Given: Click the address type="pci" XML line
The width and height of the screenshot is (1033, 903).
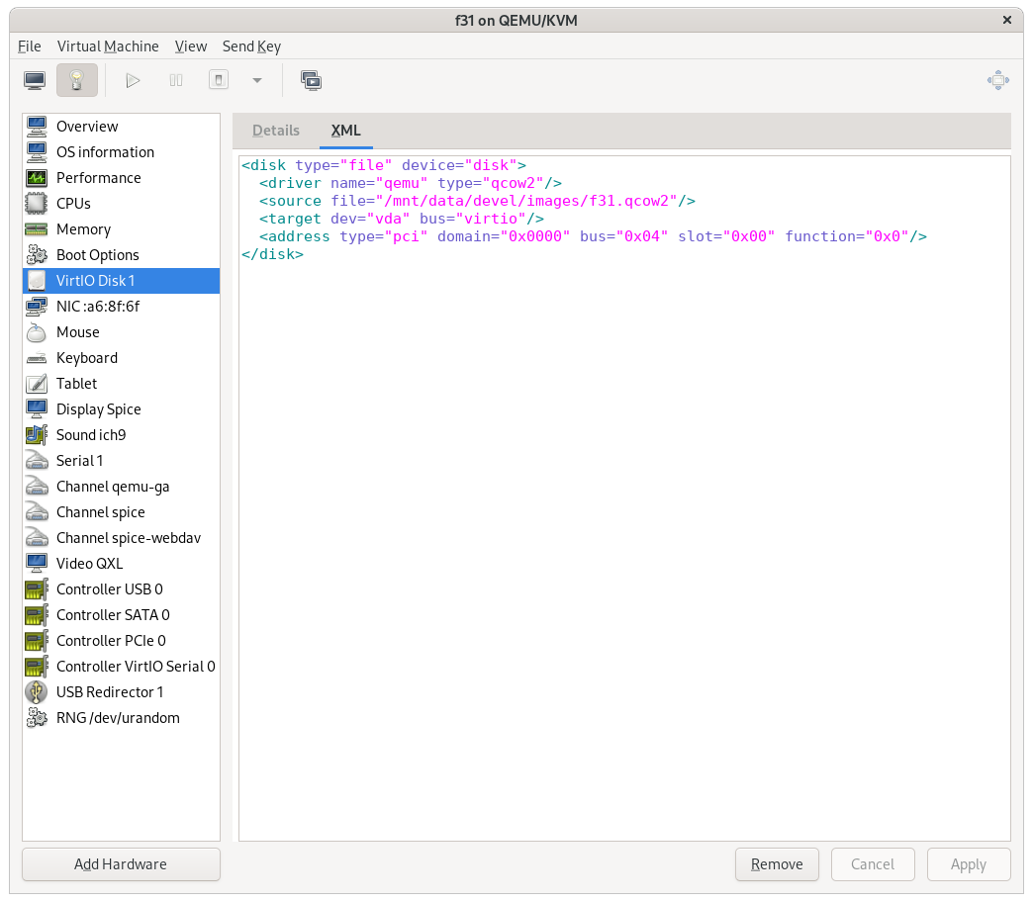Looking at the screenshot, I should (593, 236).
